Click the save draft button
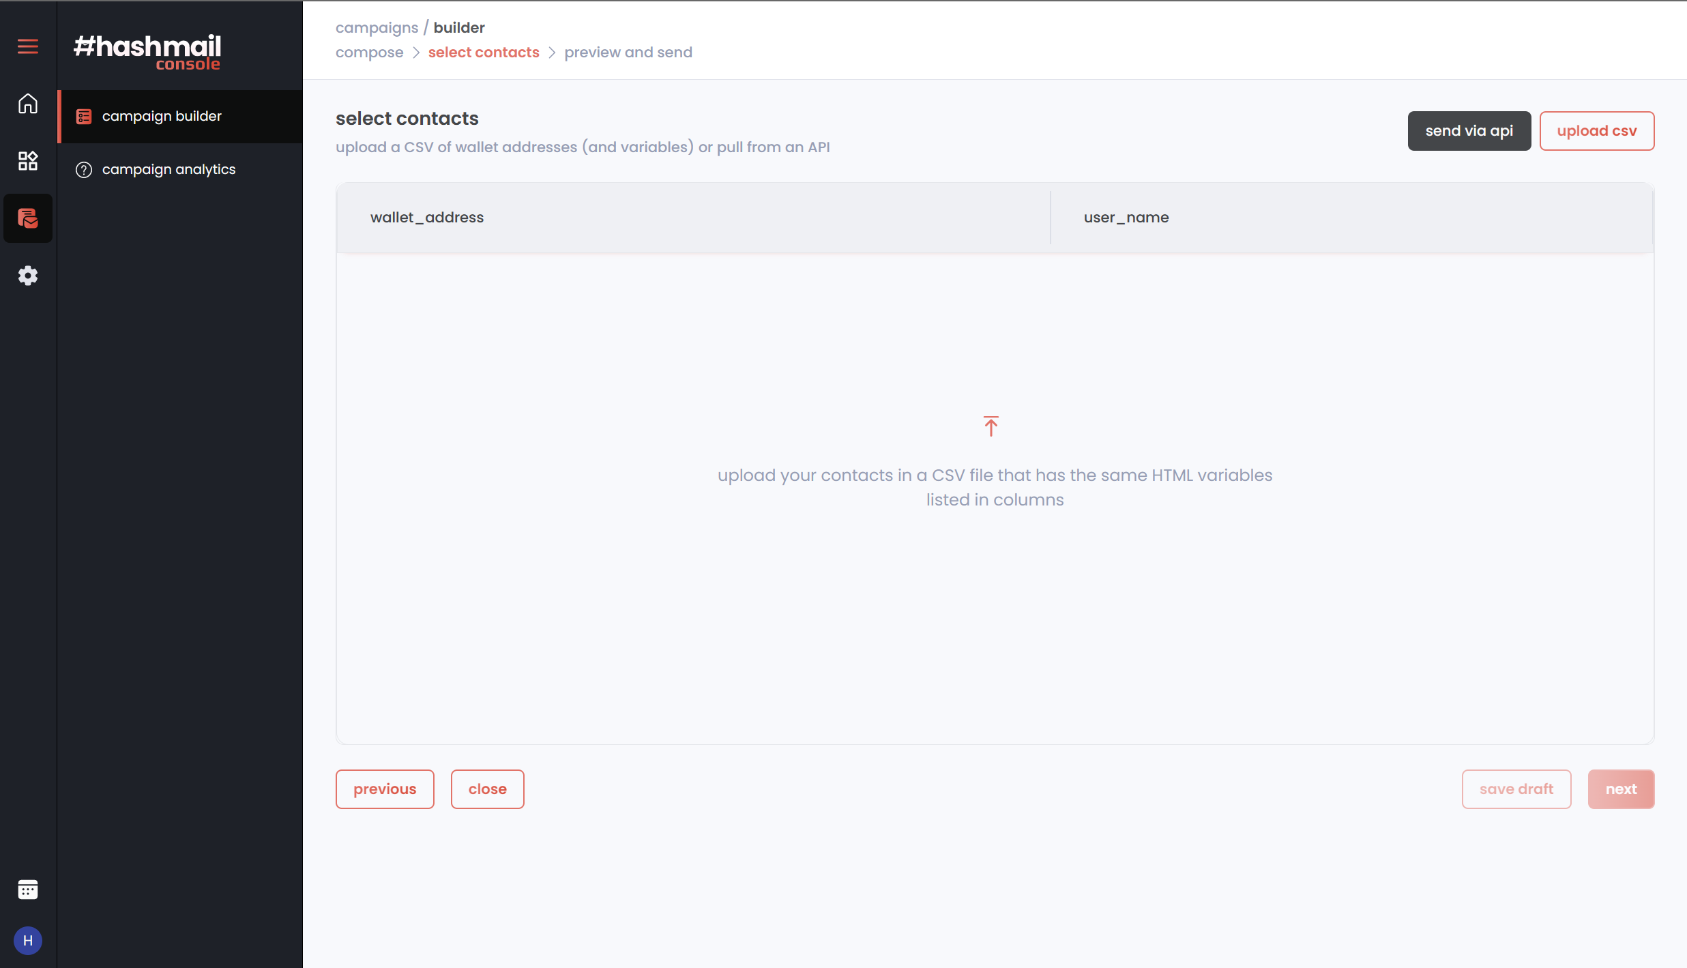This screenshot has width=1687, height=968. click(x=1516, y=789)
